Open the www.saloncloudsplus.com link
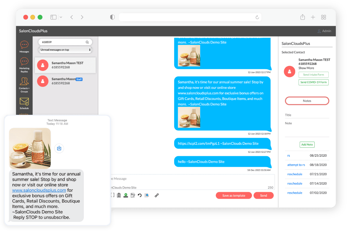 click(39, 190)
